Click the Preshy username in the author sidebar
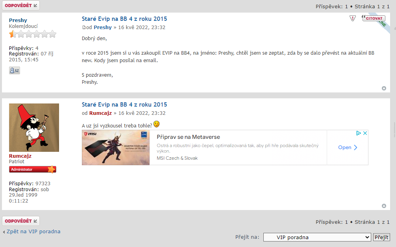 point(18,20)
